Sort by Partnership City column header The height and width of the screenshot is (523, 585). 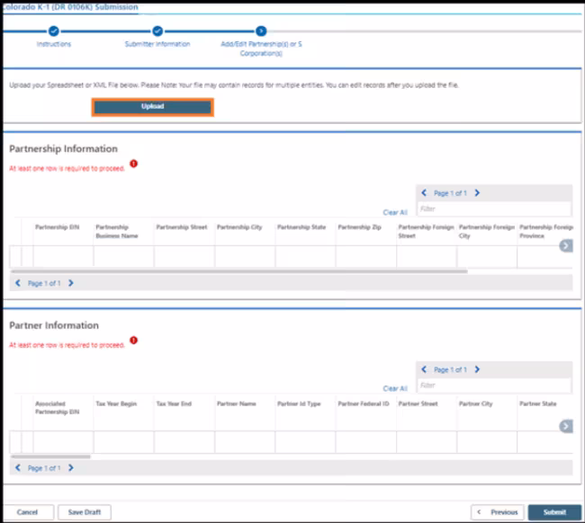pos(239,227)
